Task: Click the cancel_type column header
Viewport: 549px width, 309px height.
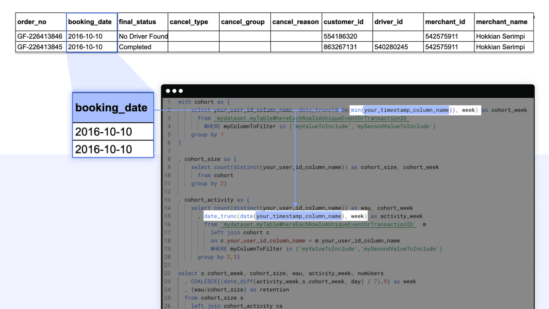Action: pos(188,22)
